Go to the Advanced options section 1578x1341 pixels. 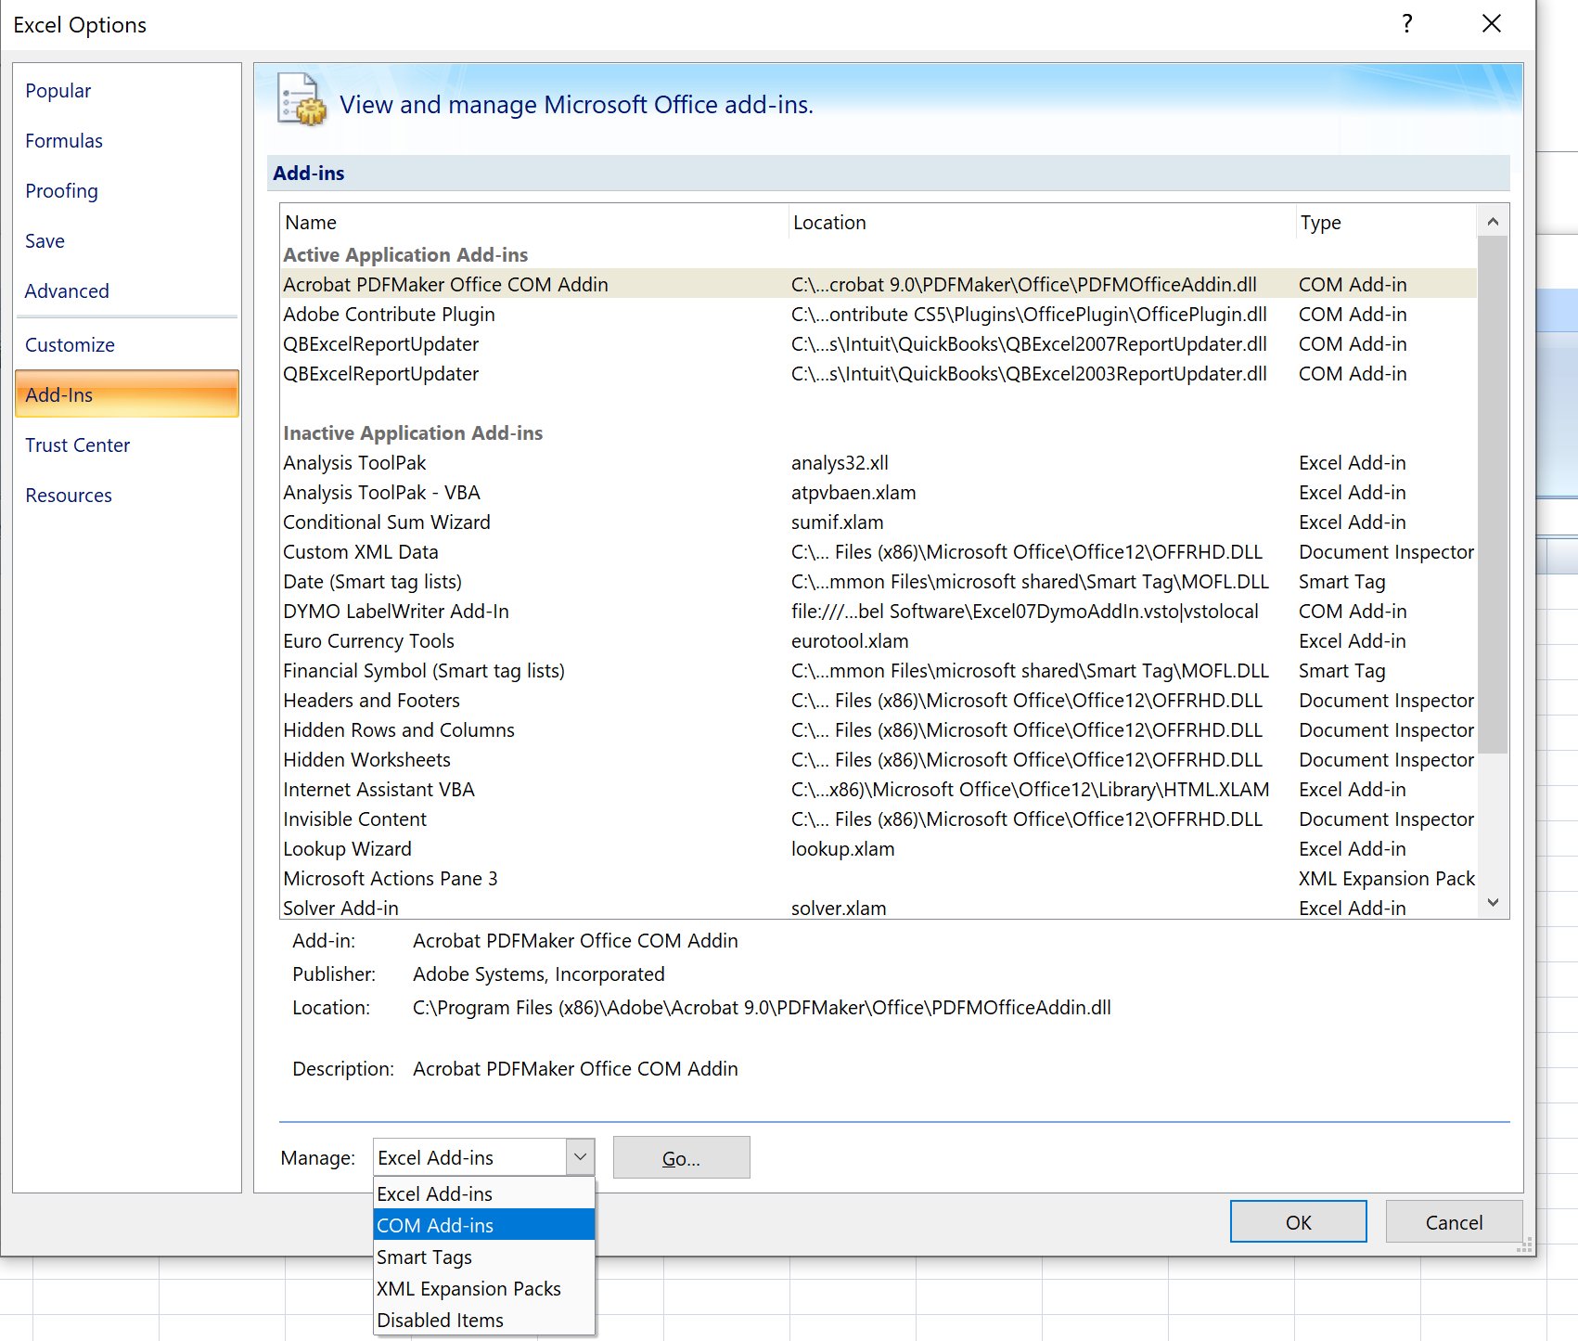67,291
